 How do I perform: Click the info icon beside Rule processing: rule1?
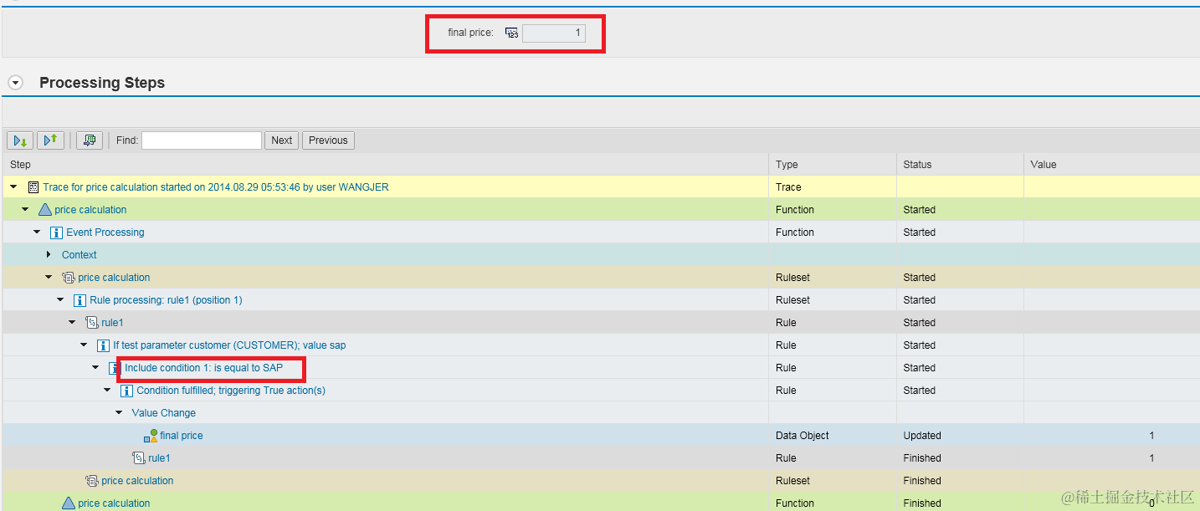pos(80,300)
